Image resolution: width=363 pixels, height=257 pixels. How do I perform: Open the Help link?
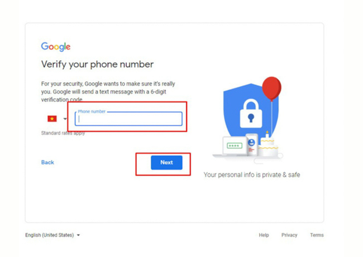pos(264,235)
